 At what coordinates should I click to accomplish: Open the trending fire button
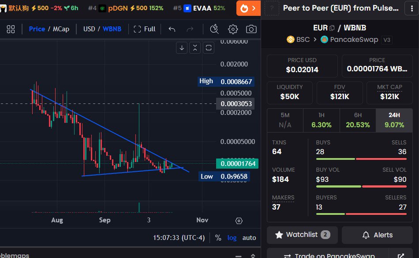tap(248, 8)
